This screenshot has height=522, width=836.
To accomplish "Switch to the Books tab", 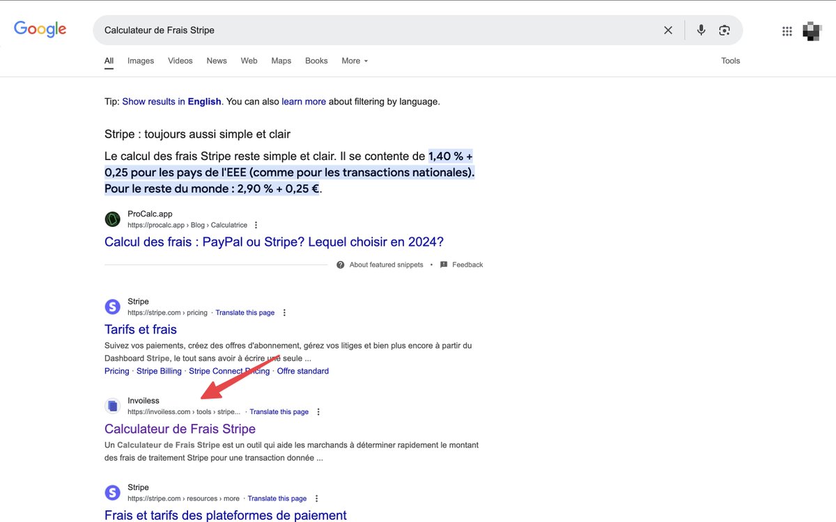I will tap(316, 61).
